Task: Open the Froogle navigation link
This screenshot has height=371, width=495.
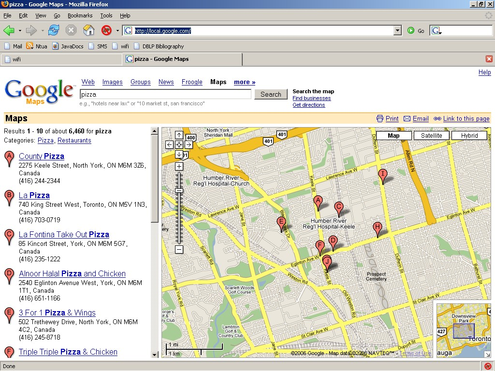Action: (x=192, y=82)
